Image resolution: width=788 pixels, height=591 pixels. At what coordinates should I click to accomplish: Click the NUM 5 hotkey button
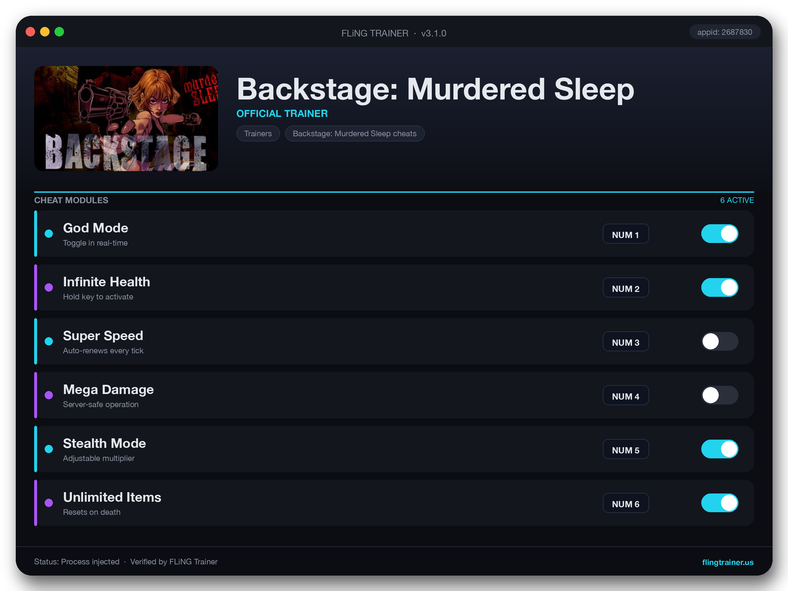point(625,449)
